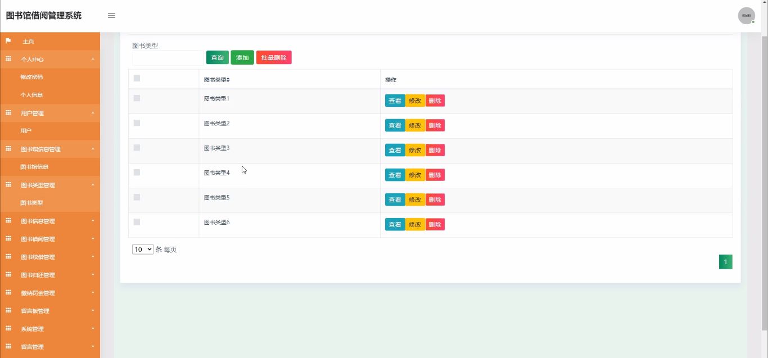The height and width of the screenshot is (358, 768).
Task: Click the grid icon beside 图书借阅管理
Action: click(x=8, y=239)
